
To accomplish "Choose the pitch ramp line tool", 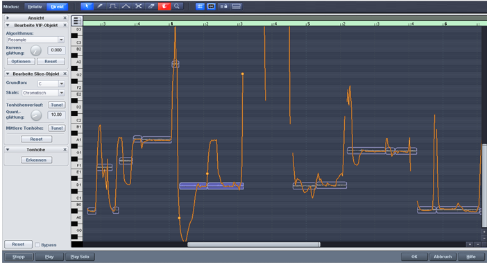I will coord(126,6).
